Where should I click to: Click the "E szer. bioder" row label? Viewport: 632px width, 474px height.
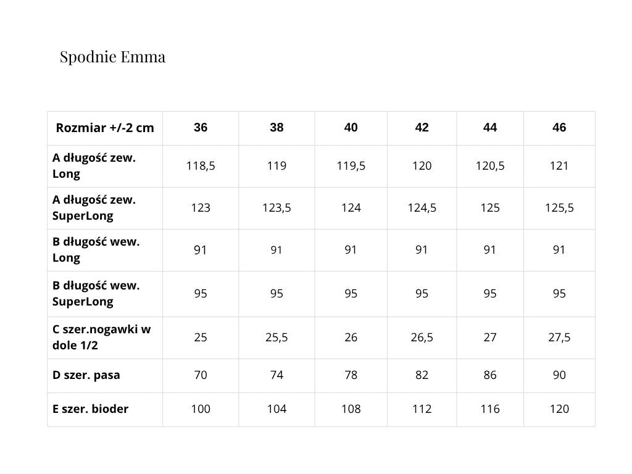tap(90, 409)
